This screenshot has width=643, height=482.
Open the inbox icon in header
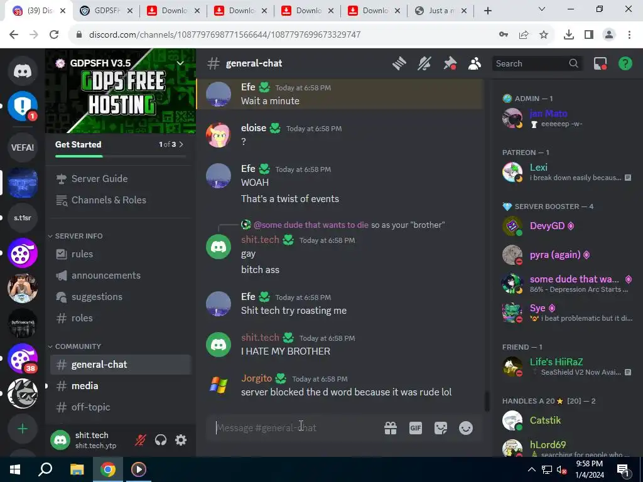point(600,63)
